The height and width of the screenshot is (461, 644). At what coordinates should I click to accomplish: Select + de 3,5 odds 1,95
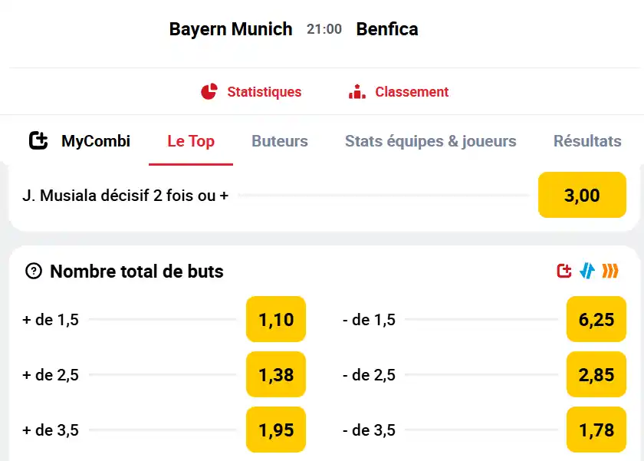coord(276,430)
